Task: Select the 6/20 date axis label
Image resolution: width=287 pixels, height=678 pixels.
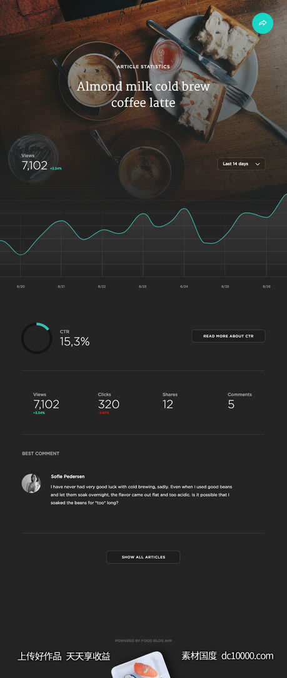Action: (21, 286)
